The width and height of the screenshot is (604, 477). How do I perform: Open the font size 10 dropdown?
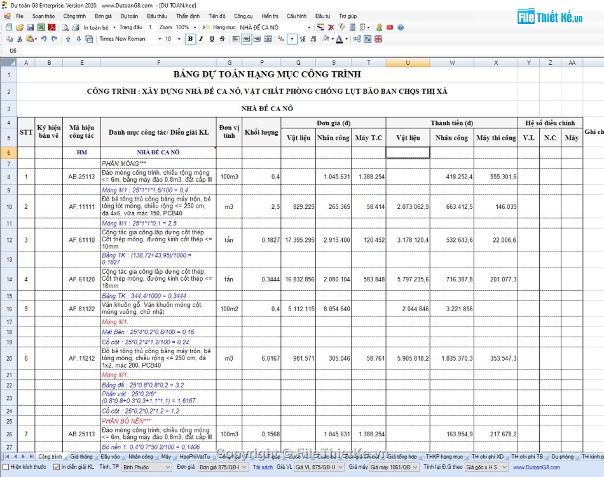[179, 39]
